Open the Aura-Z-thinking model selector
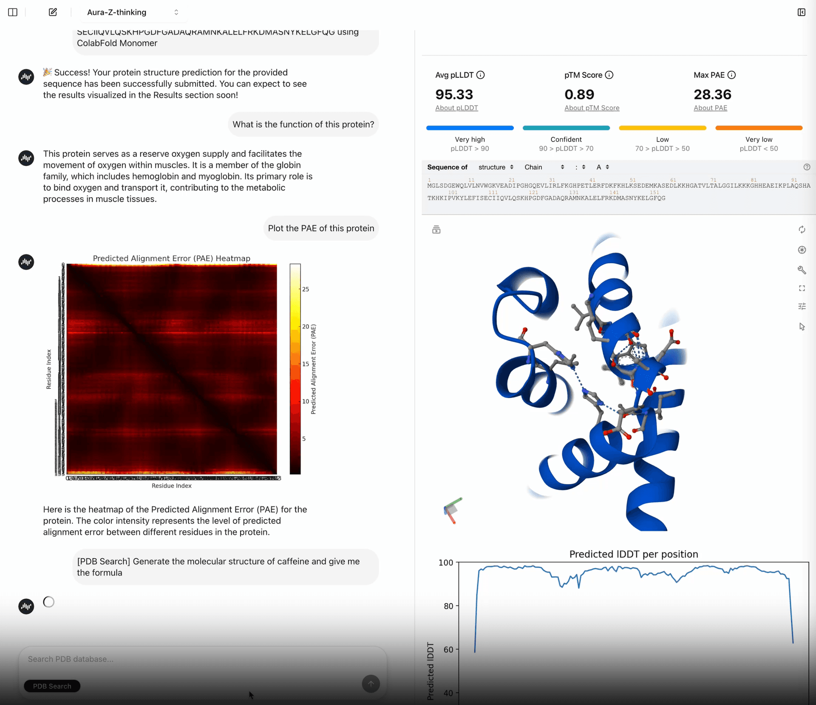This screenshot has width=816, height=705. (x=132, y=12)
